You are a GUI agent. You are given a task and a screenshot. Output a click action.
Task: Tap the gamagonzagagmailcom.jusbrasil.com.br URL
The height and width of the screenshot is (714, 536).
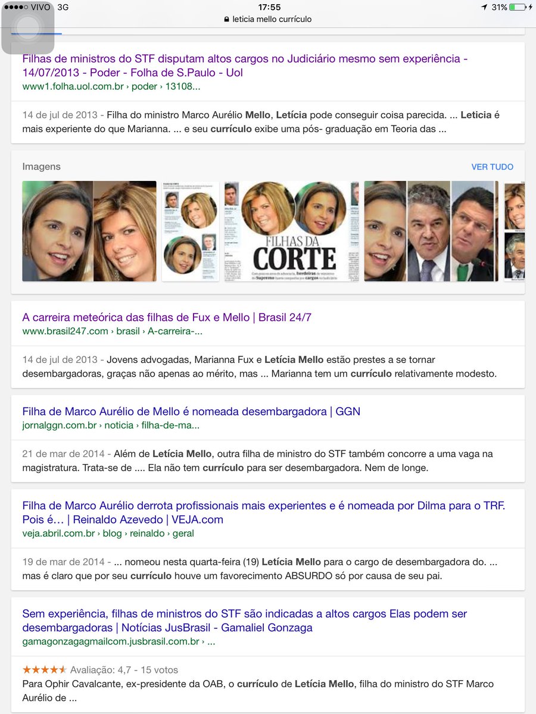tap(119, 641)
